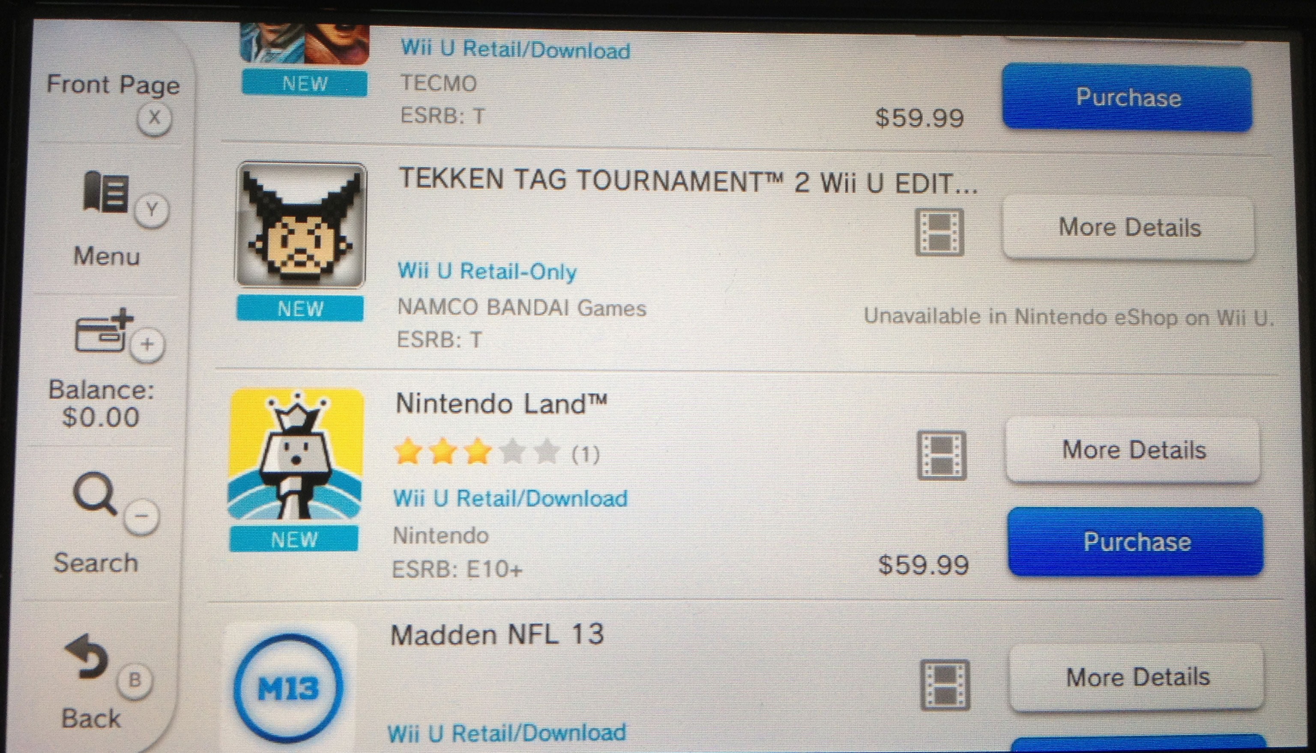
Task: Play Madden NFL 13 video icon
Action: click(945, 685)
